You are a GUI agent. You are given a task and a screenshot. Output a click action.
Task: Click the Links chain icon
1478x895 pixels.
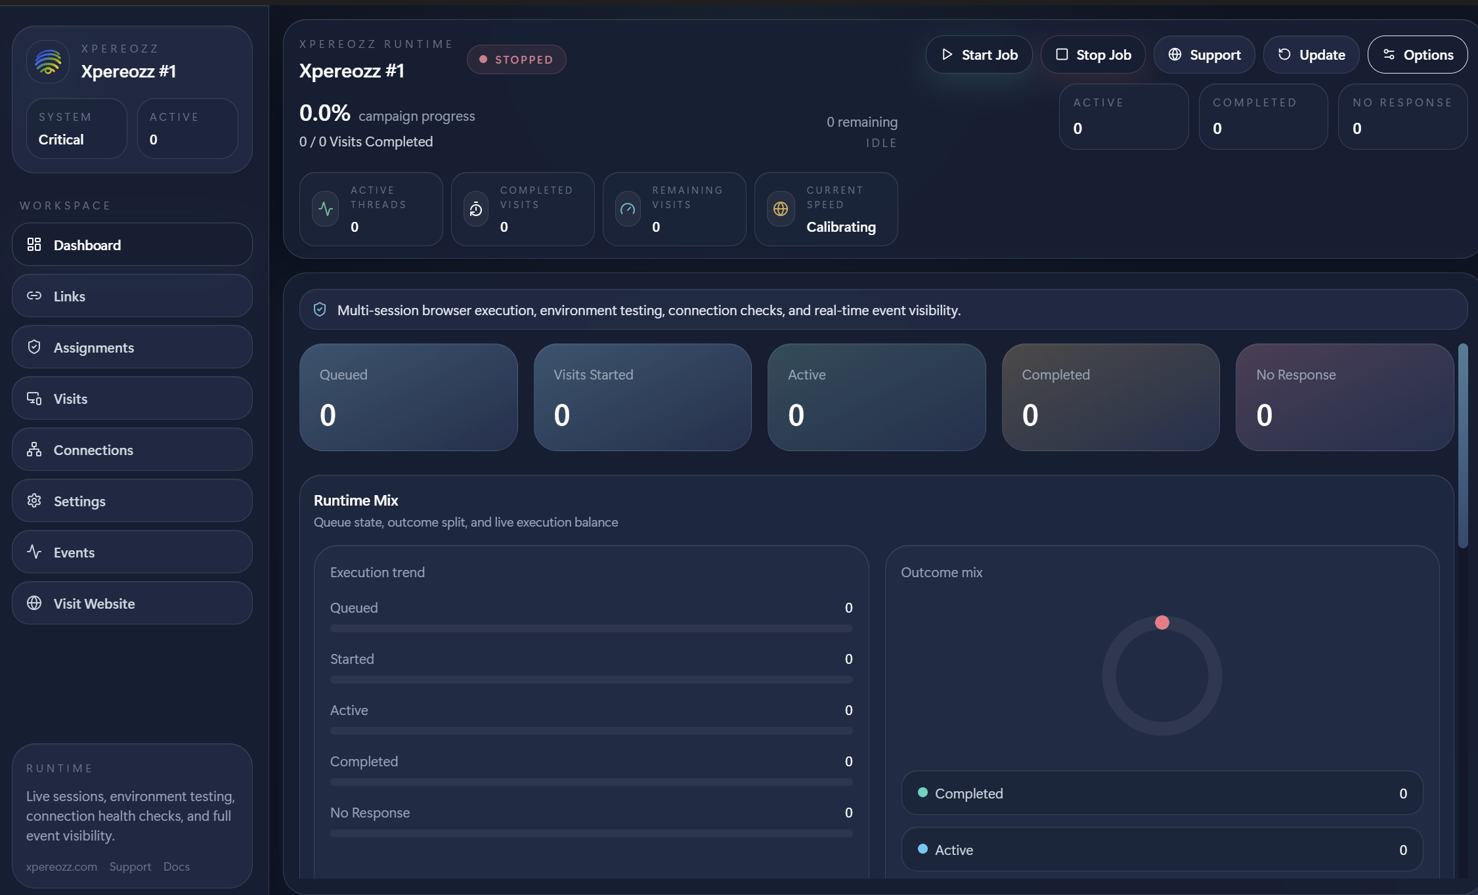coord(34,295)
